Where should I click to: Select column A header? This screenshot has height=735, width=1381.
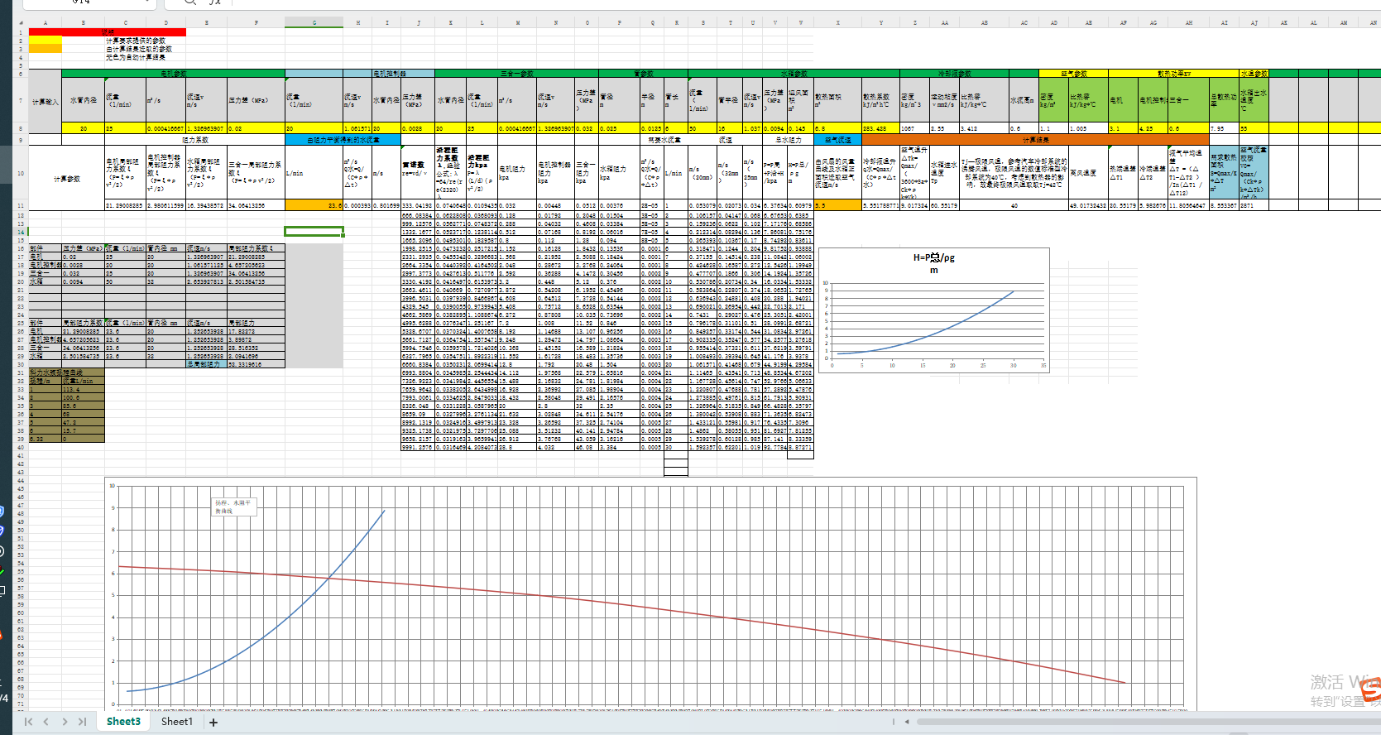pos(45,22)
